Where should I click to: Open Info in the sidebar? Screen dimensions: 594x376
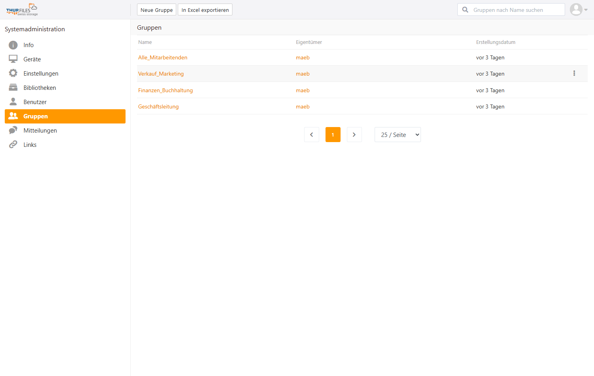click(65, 45)
